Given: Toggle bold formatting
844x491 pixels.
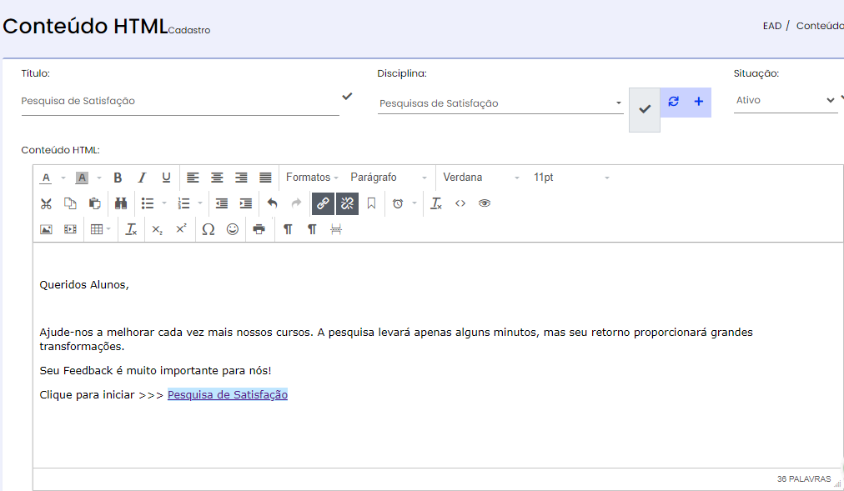Looking at the screenshot, I should click(118, 178).
